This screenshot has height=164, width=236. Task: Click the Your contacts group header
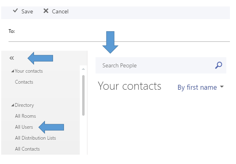click(29, 71)
